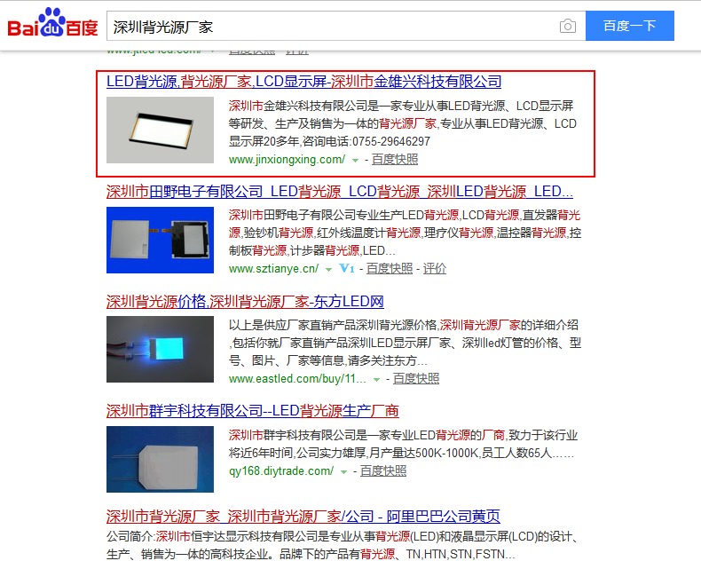Expand dropdown arrow next to www.eastled.com result
Image resolution: width=701 pixels, height=561 pixels.
point(376,379)
